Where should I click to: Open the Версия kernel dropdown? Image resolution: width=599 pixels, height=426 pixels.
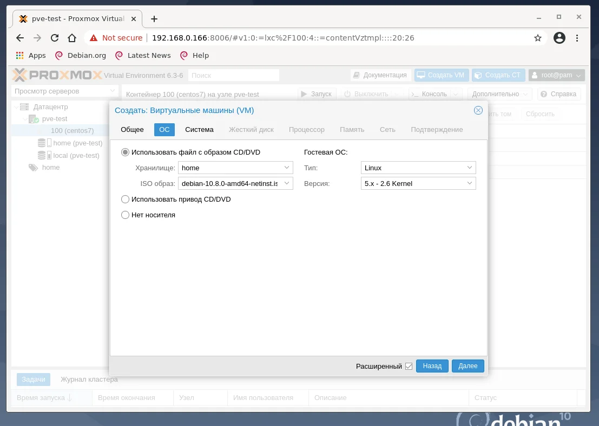[470, 183]
